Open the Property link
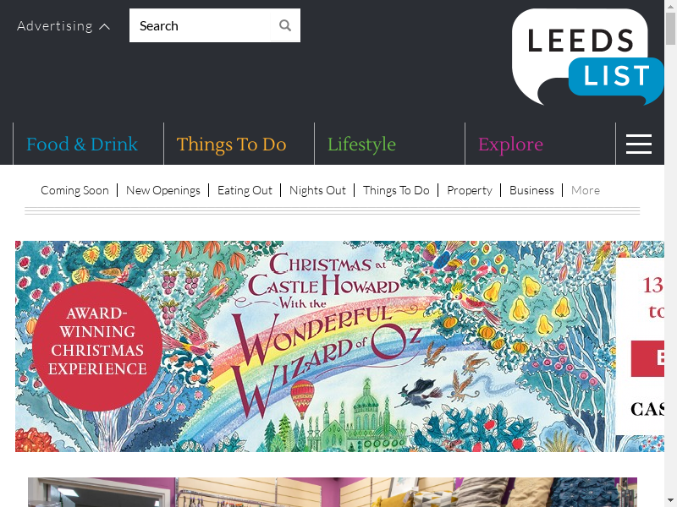677x507 pixels. point(470,190)
